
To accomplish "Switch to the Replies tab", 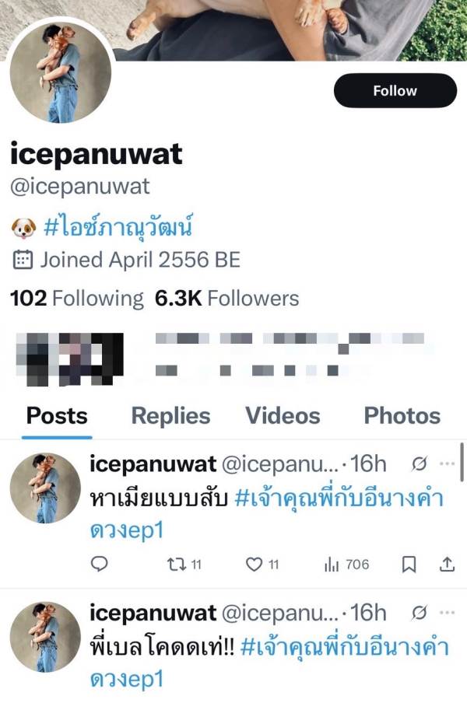I will point(170,416).
